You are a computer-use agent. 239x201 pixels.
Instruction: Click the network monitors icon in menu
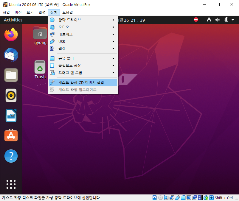coord(52,34)
